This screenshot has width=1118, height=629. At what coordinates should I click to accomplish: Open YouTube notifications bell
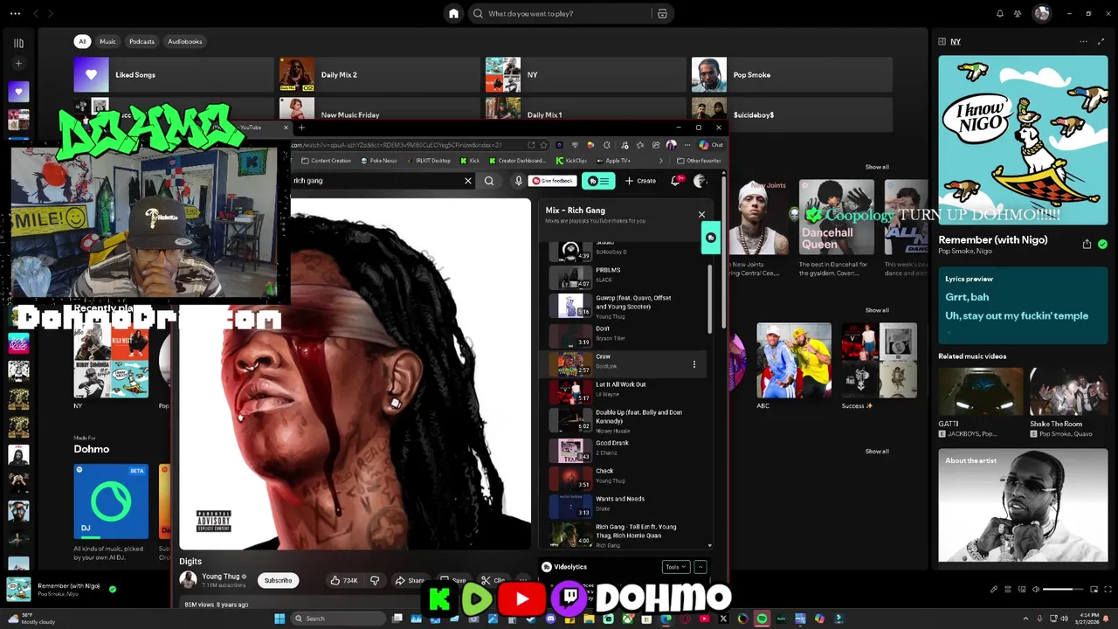(676, 181)
